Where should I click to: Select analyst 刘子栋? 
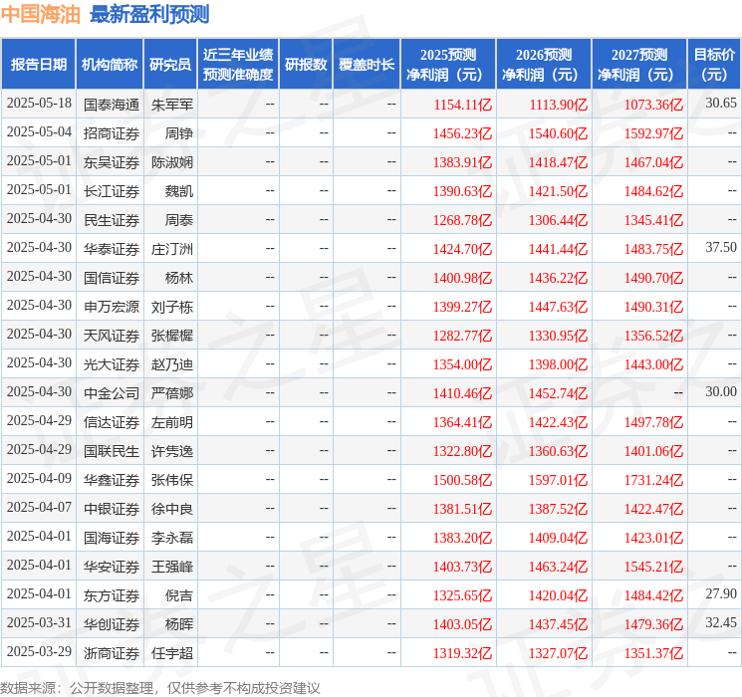172,307
